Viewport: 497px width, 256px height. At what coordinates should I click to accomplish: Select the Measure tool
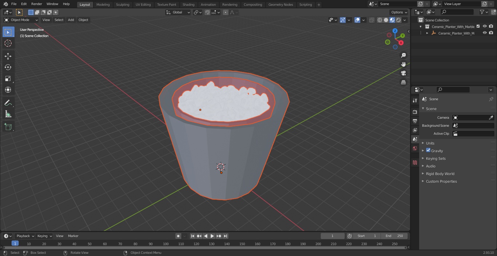[x=8, y=114]
